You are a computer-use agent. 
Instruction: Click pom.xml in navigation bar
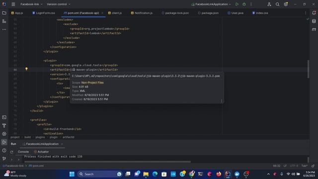(x=36, y=166)
